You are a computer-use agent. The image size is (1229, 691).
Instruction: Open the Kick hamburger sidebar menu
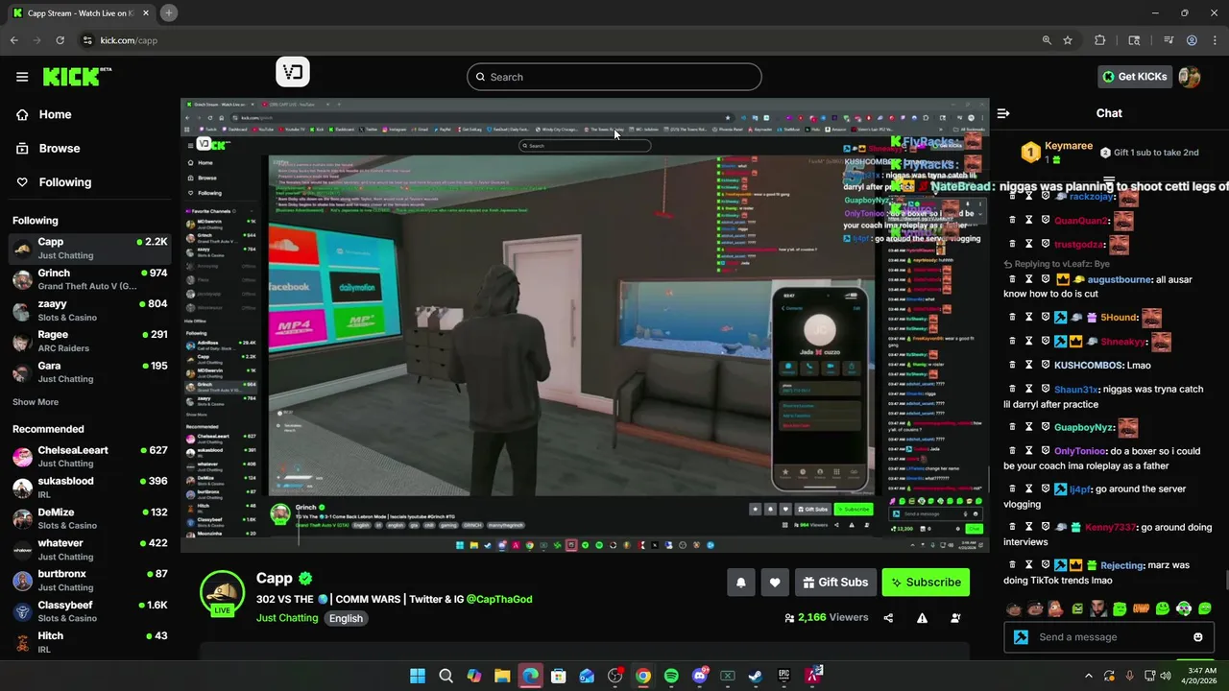pyautogui.click(x=22, y=77)
